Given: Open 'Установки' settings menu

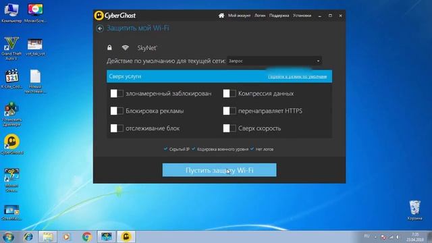Looking at the screenshot, I should [302, 16].
